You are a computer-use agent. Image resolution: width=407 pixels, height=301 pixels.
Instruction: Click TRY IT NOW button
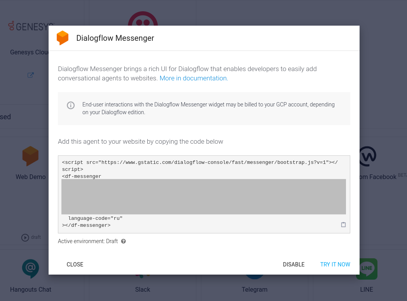coord(335,264)
